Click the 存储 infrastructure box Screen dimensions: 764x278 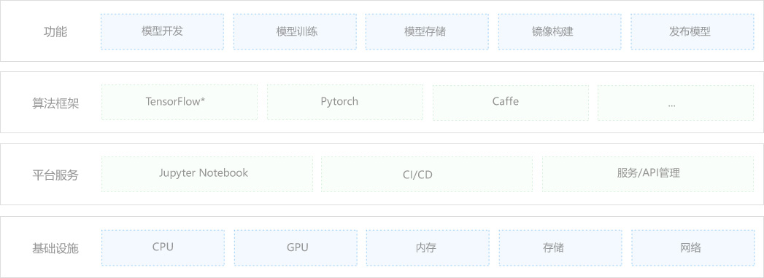560,248
